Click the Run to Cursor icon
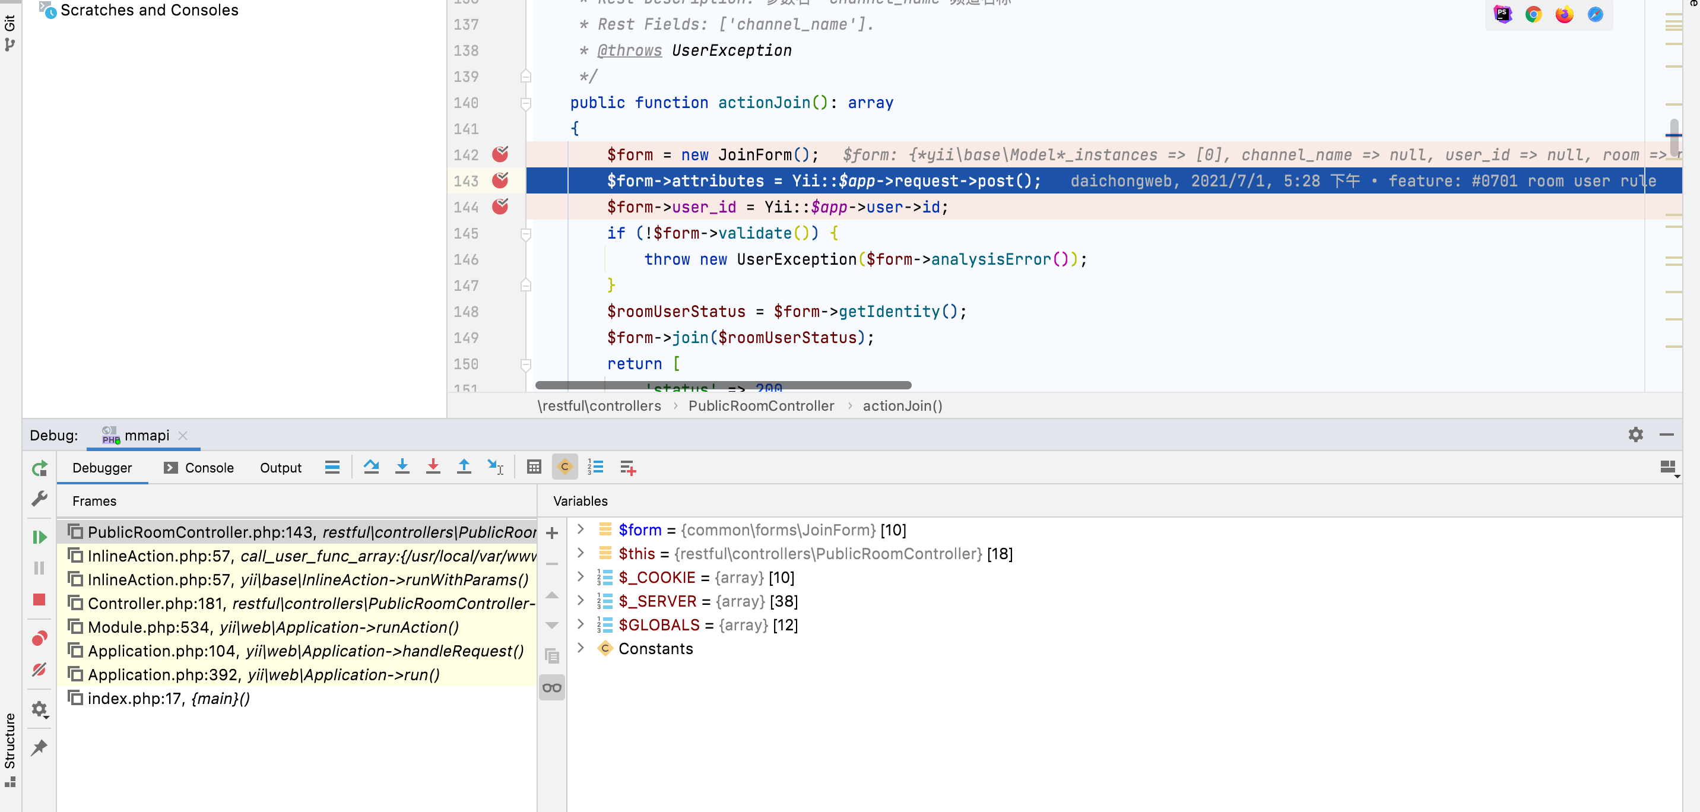 495,467
